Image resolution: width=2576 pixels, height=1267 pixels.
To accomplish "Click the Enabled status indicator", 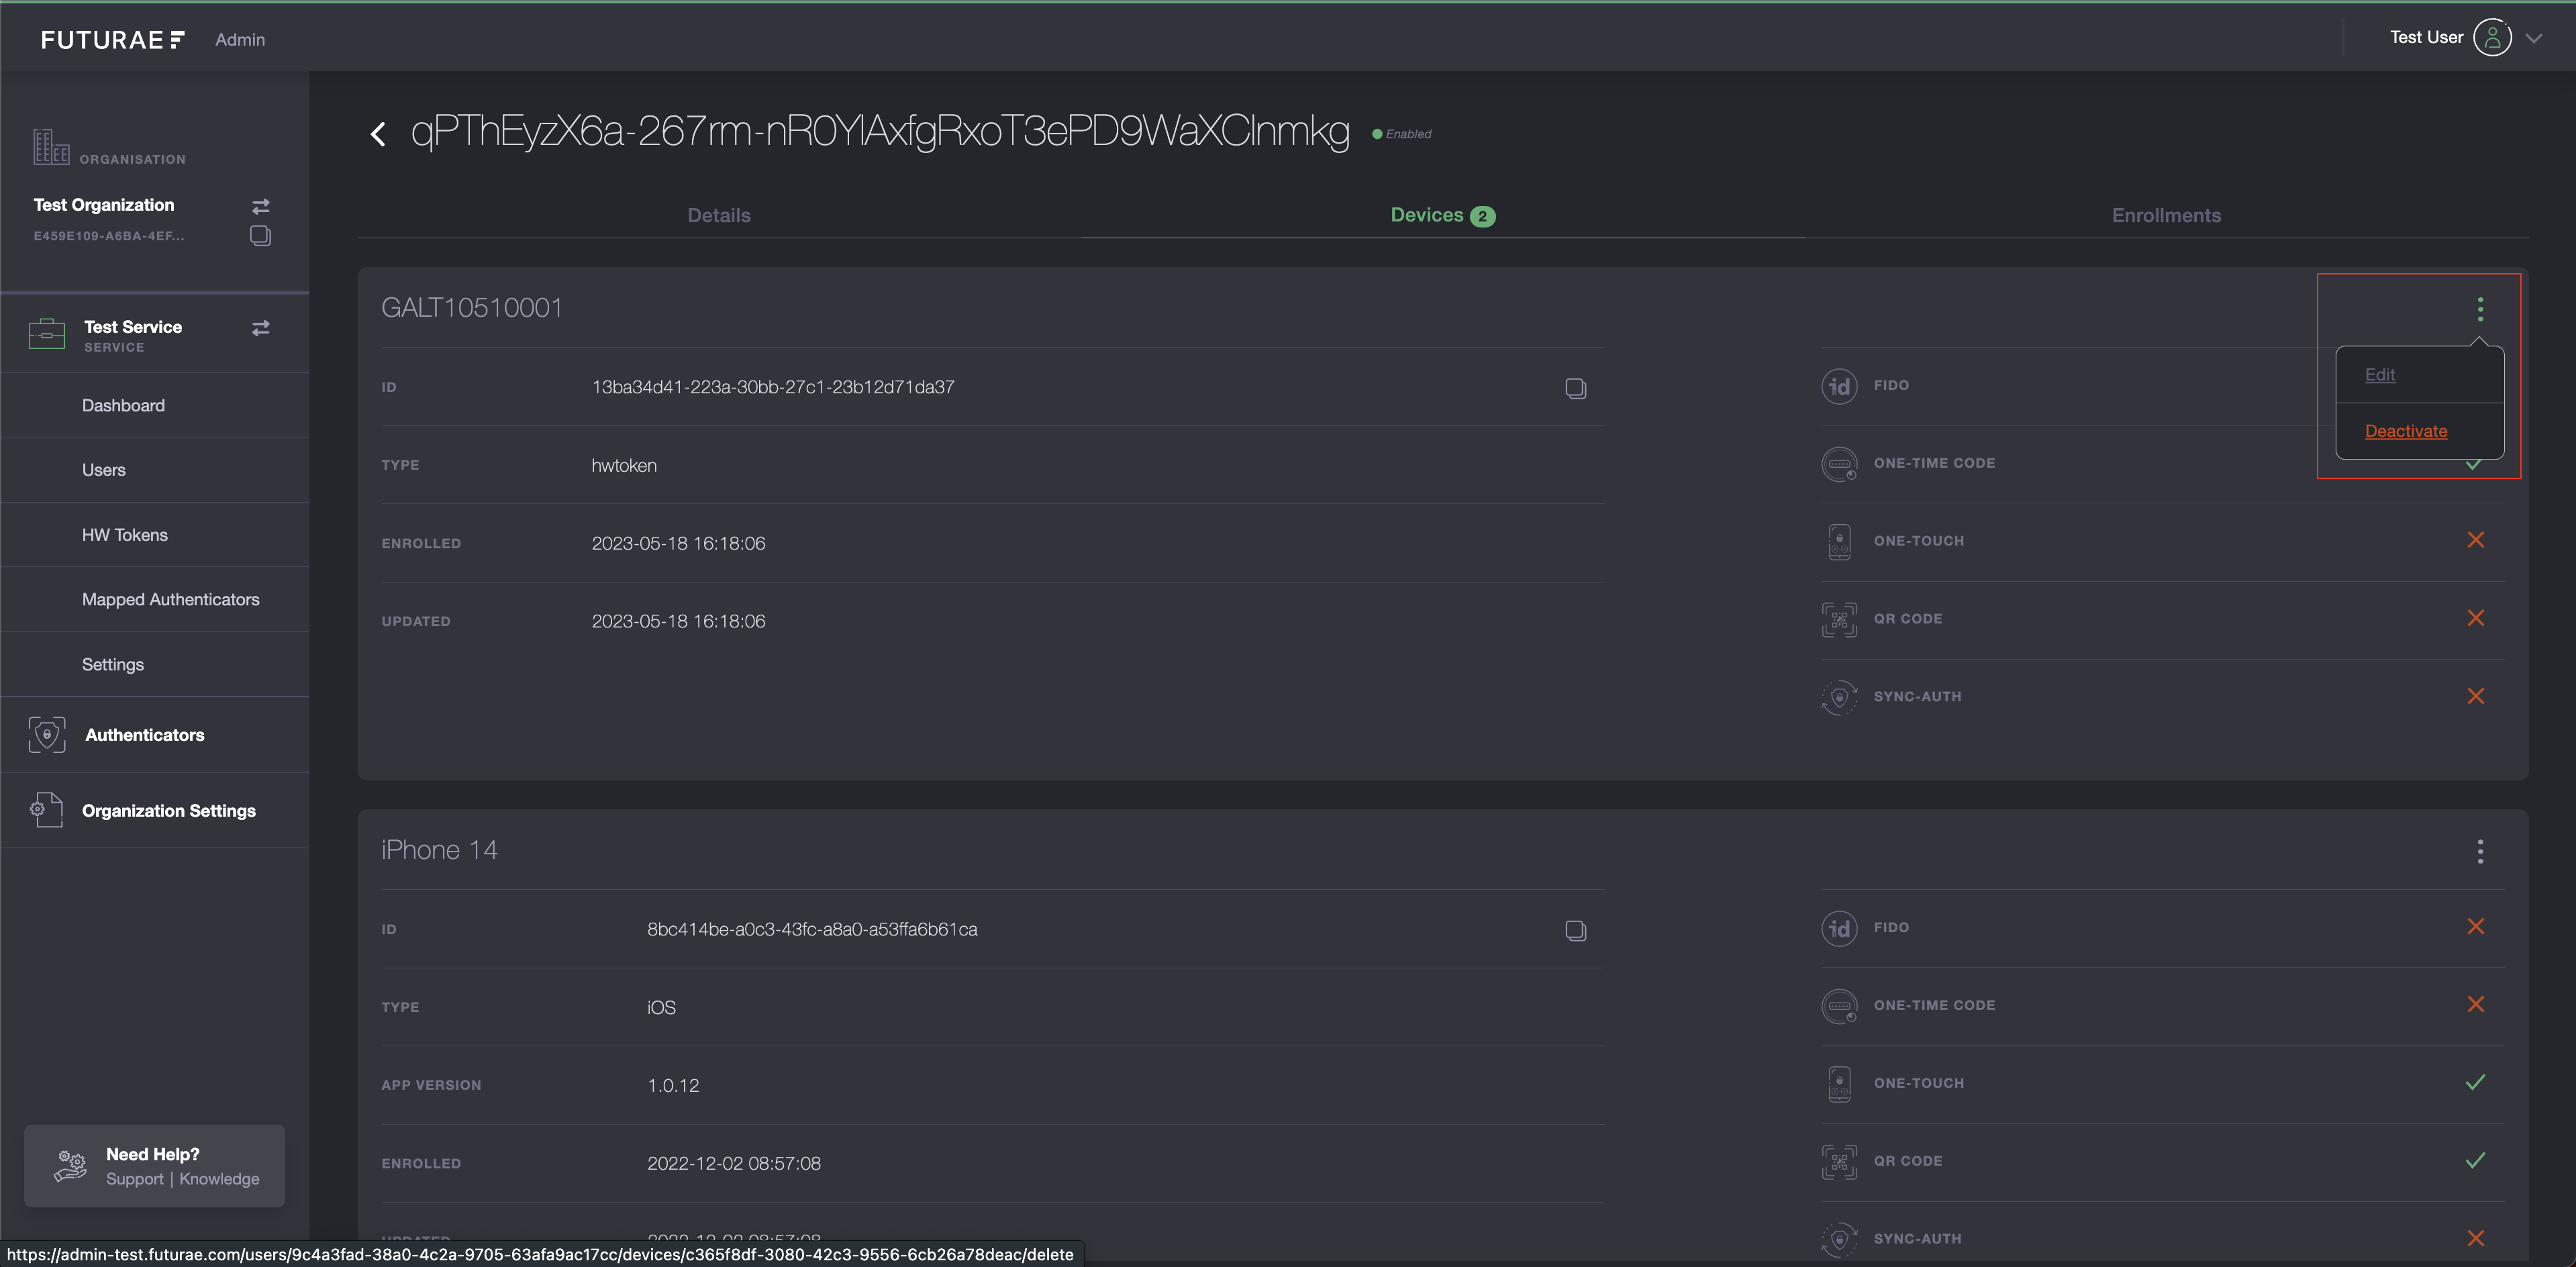I will (1402, 134).
